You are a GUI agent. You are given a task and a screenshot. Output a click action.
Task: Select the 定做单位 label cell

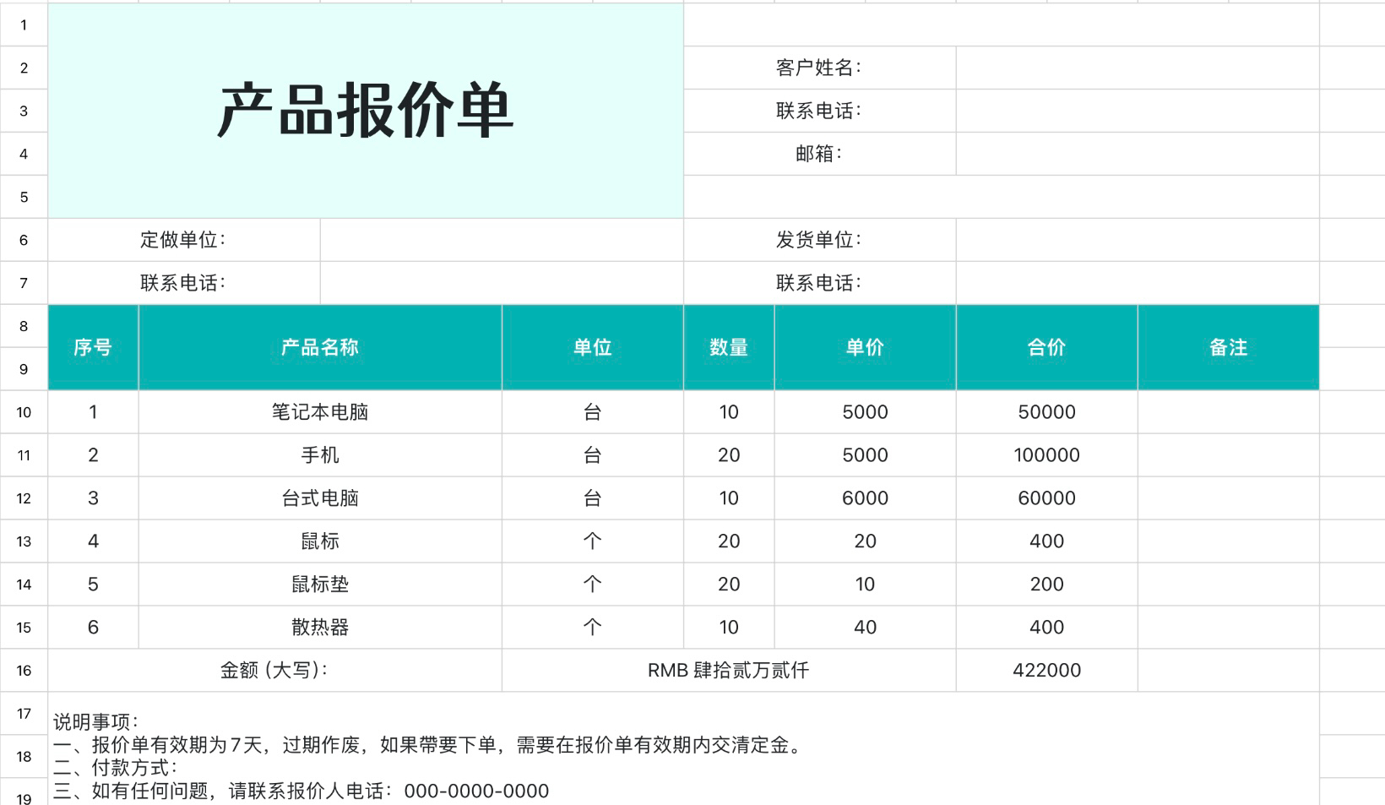[x=184, y=240]
